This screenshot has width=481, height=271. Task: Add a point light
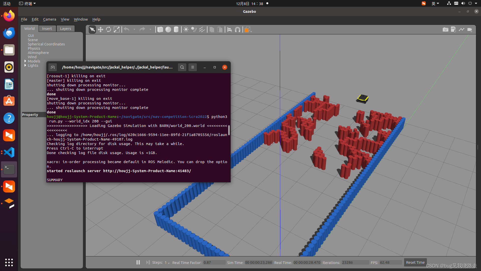[186, 30]
